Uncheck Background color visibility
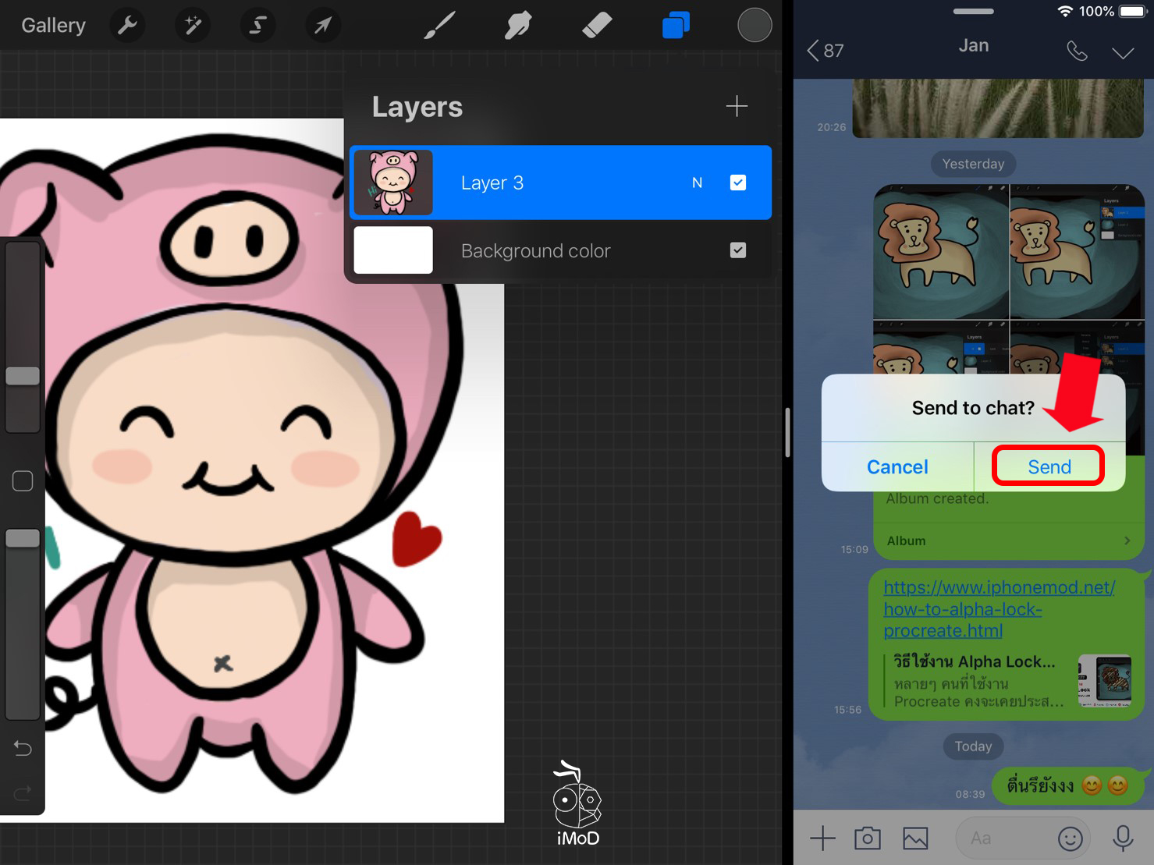1154x865 pixels. point(737,250)
